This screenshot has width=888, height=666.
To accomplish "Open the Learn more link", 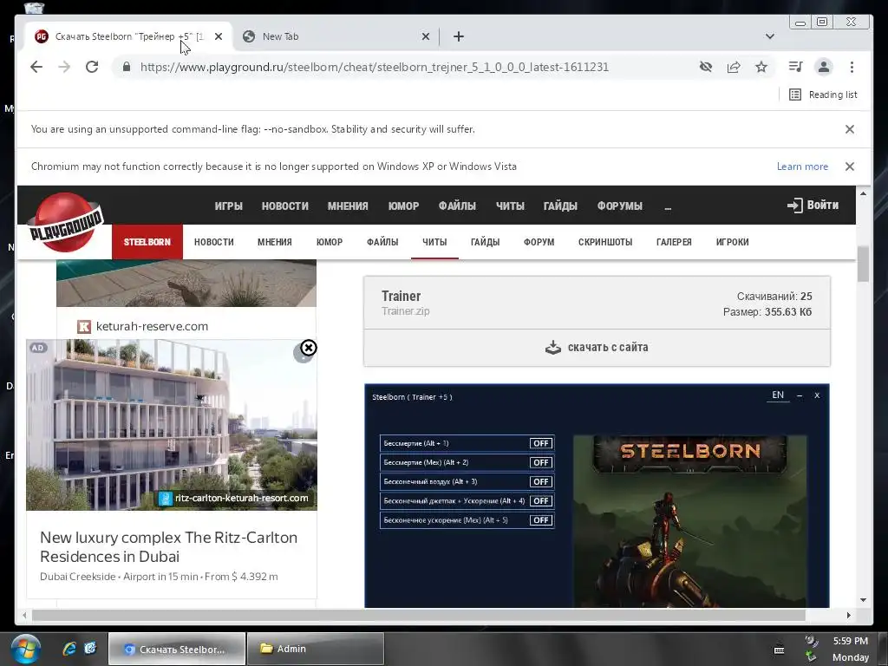I will click(802, 166).
